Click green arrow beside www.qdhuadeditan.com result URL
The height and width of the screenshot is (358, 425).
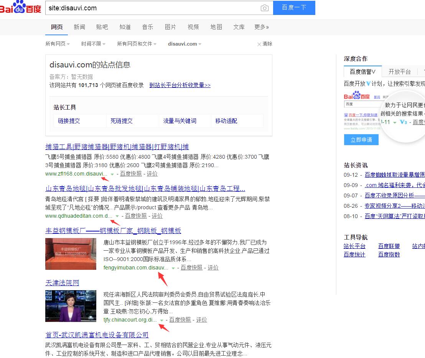pyautogui.click(x=117, y=216)
